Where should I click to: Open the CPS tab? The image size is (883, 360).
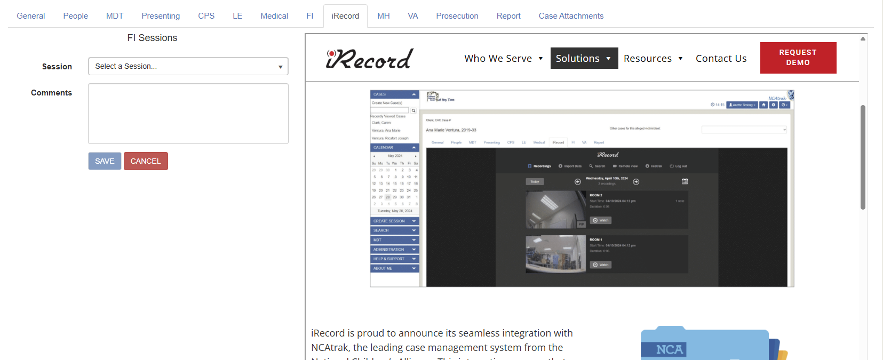(206, 16)
